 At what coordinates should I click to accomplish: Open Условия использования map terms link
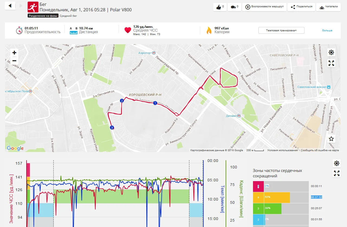pyautogui.click(x=282, y=150)
